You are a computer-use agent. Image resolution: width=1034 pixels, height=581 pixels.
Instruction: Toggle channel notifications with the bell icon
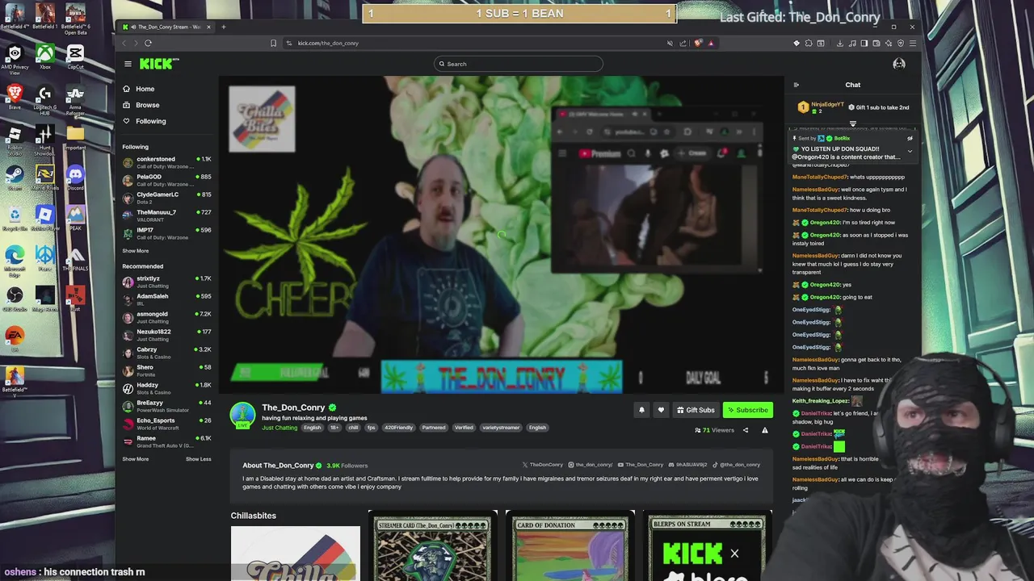[641, 410]
